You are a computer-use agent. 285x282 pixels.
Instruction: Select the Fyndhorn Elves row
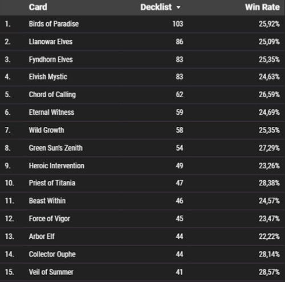coord(142,60)
